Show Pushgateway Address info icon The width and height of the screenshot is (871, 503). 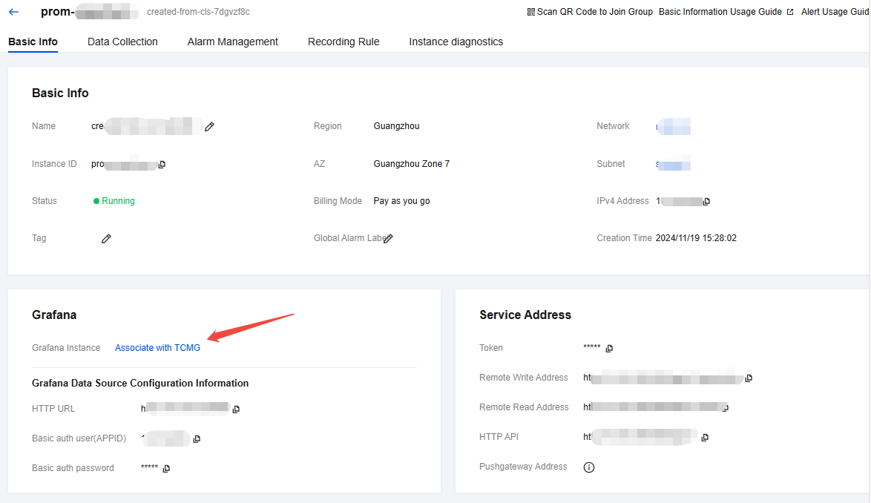coord(589,467)
